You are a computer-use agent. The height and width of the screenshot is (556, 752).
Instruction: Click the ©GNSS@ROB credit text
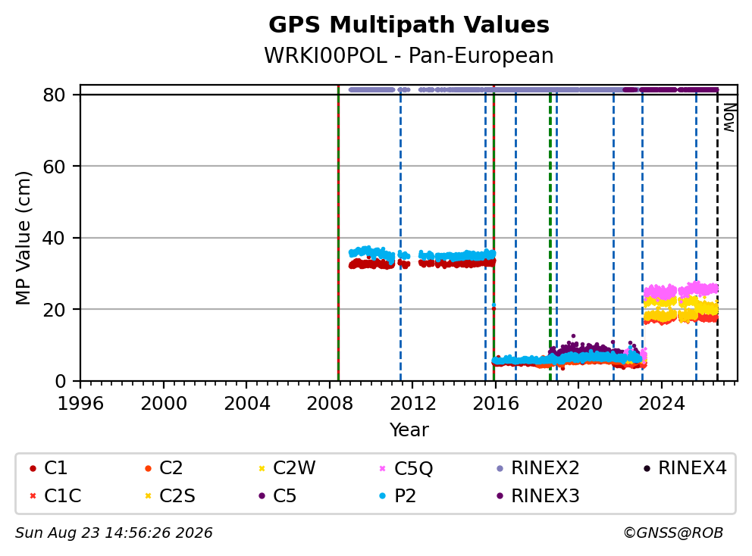pos(673,533)
